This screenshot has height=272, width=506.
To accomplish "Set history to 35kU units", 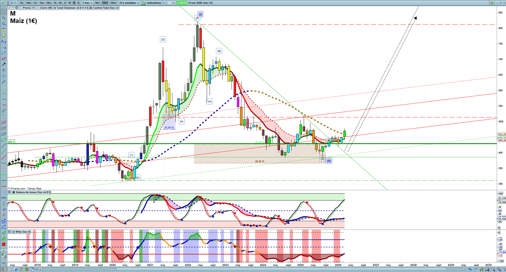I will 113,3.
